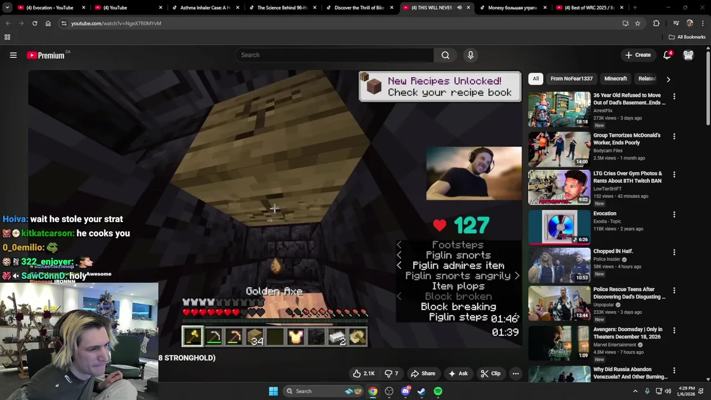Select the 'Minecraft' filter chip
Screen dimensions: 711x400
(615, 79)
